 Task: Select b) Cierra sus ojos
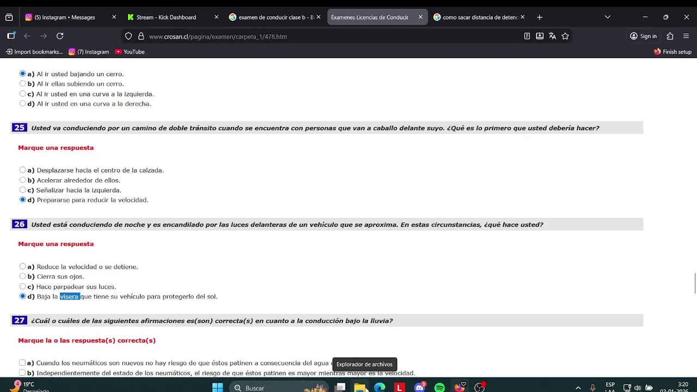click(x=22, y=276)
